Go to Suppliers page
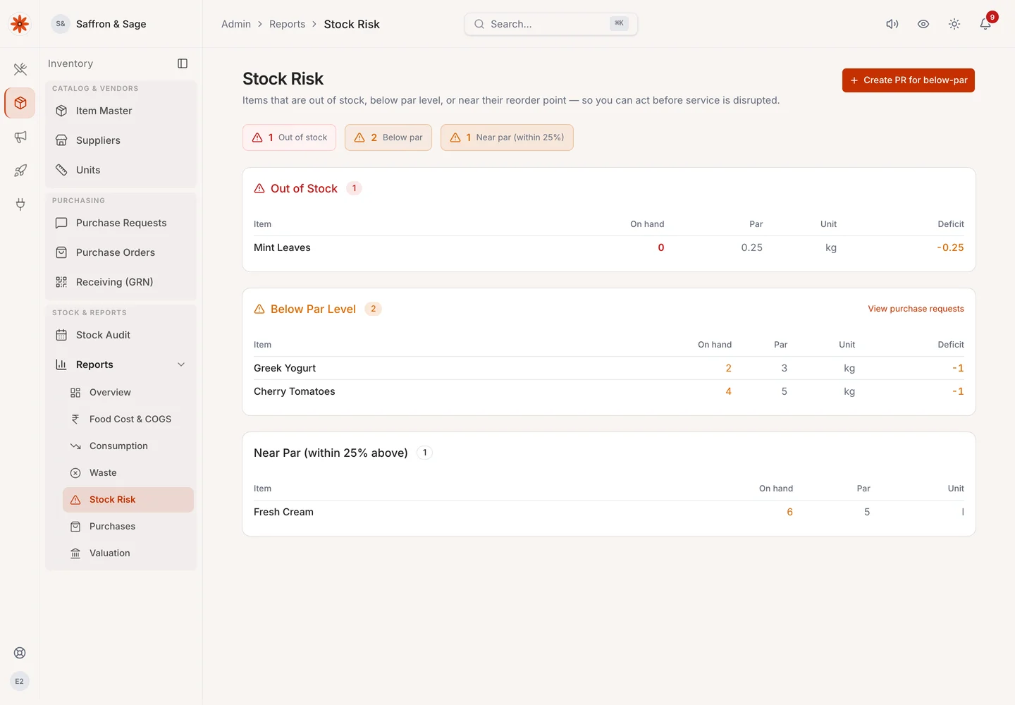Screen dimensions: 1015x705 click(x=121, y=140)
